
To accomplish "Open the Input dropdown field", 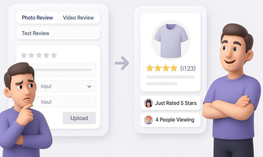I will click(x=64, y=86).
